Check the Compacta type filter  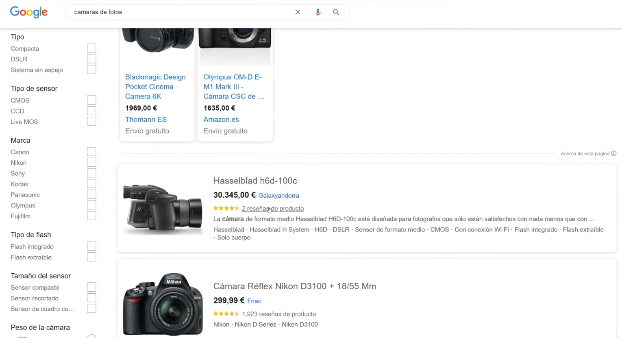(91, 48)
